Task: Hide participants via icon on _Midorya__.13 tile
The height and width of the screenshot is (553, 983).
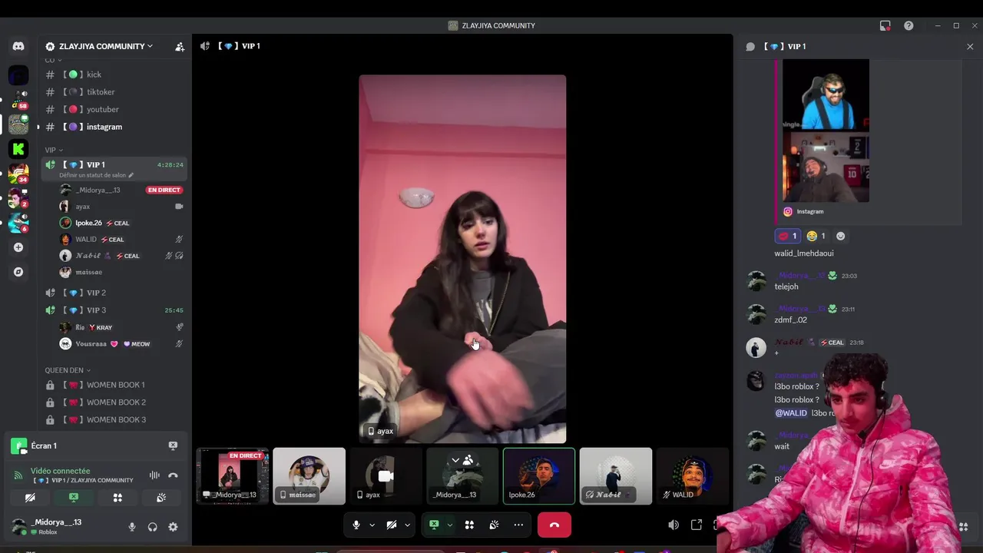Action: click(x=468, y=460)
